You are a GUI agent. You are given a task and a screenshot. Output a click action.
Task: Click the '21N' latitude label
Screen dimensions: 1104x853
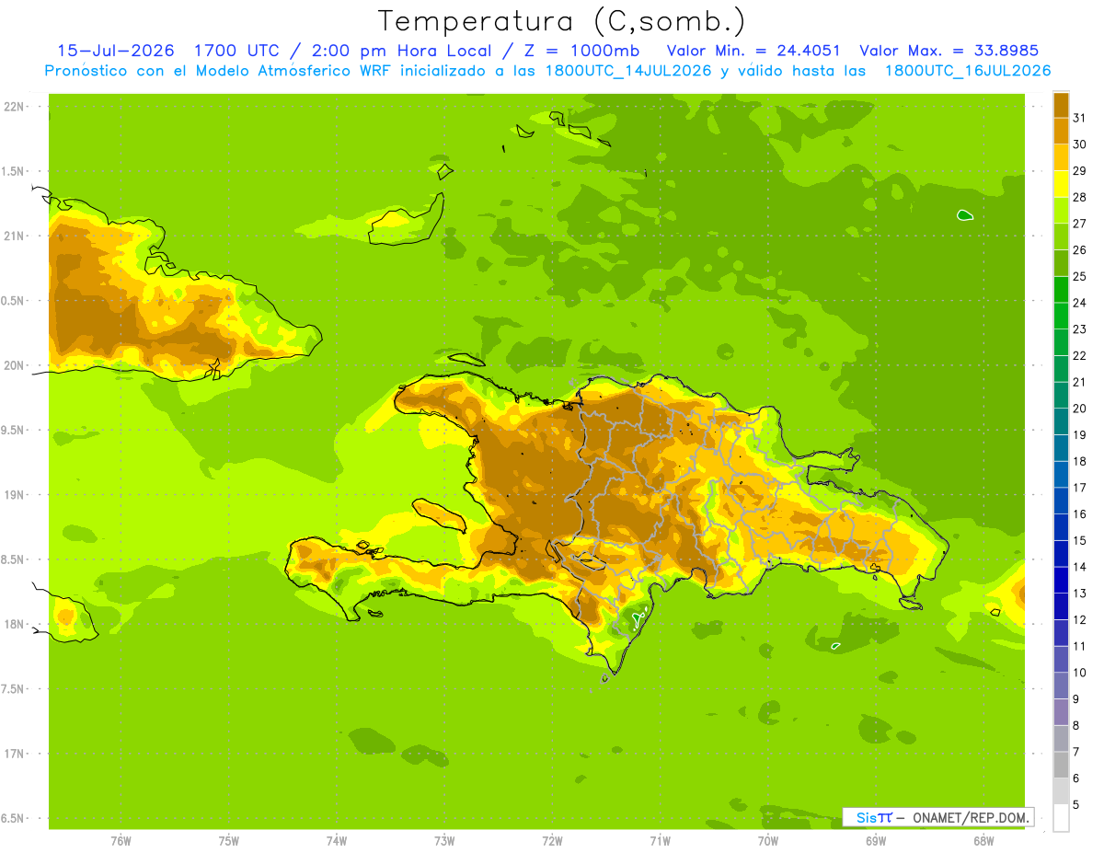coord(15,236)
